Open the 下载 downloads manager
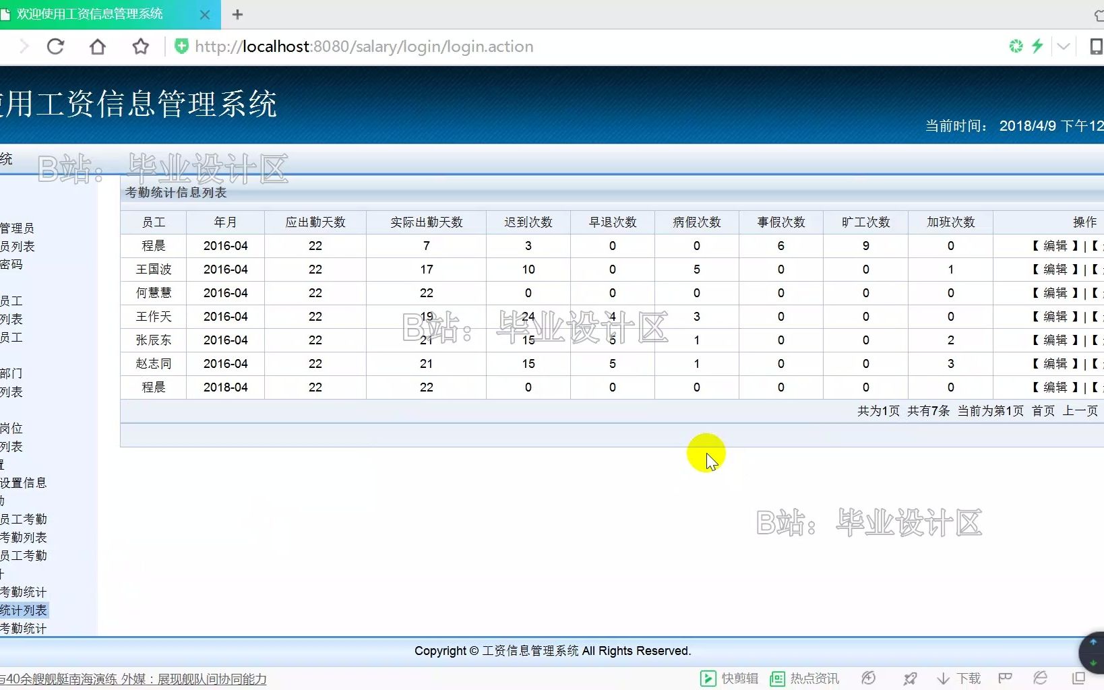The image size is (1104, 690). click(x=959, y=679)
